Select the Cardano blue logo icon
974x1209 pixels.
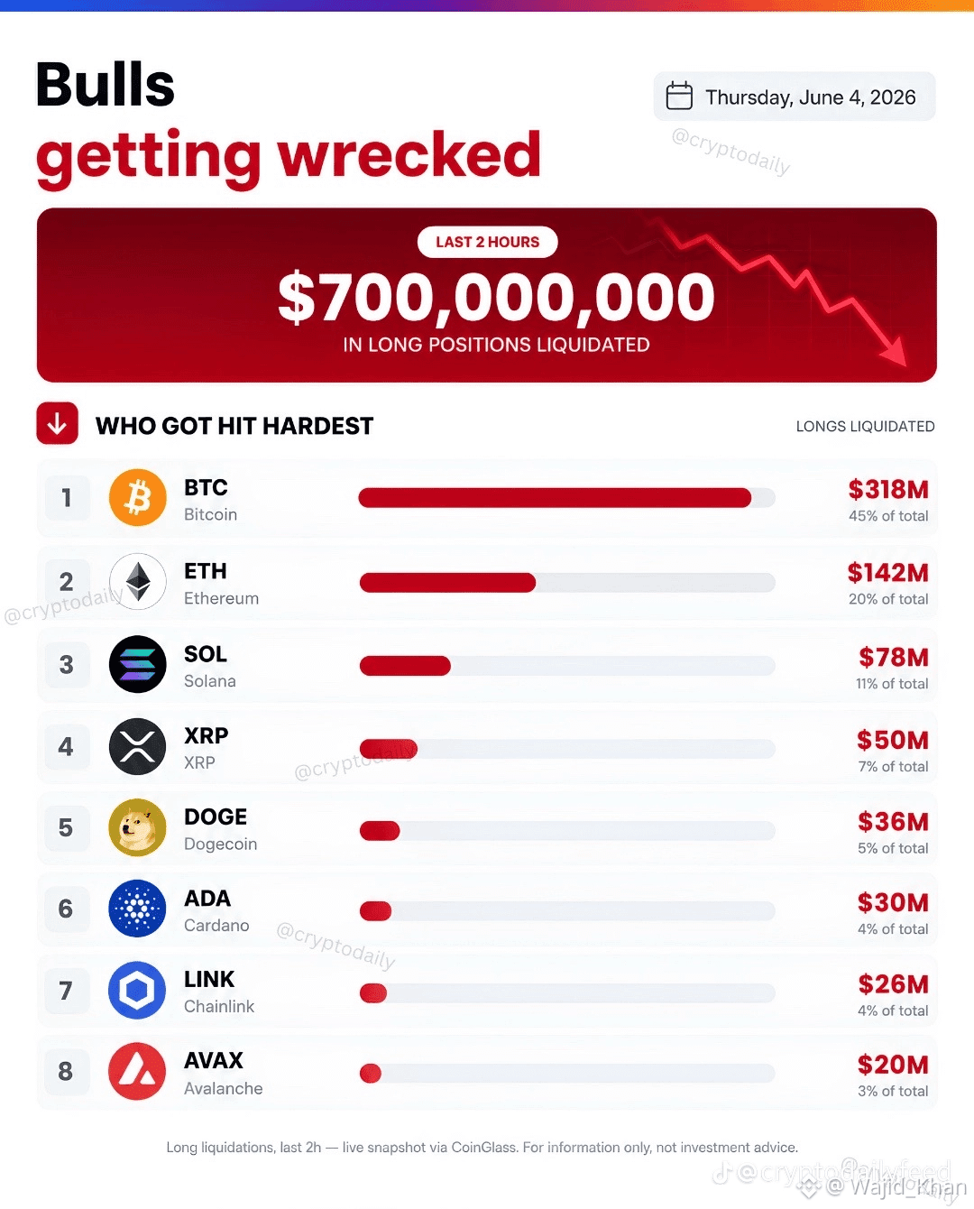pos(138,909)
